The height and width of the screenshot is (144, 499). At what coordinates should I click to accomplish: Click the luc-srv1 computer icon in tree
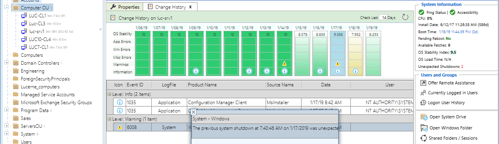(x=24, y=31)
